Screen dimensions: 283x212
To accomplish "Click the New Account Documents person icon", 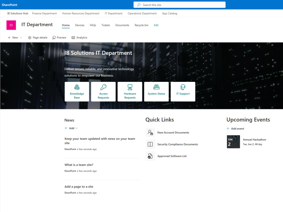I will (150, 132).
